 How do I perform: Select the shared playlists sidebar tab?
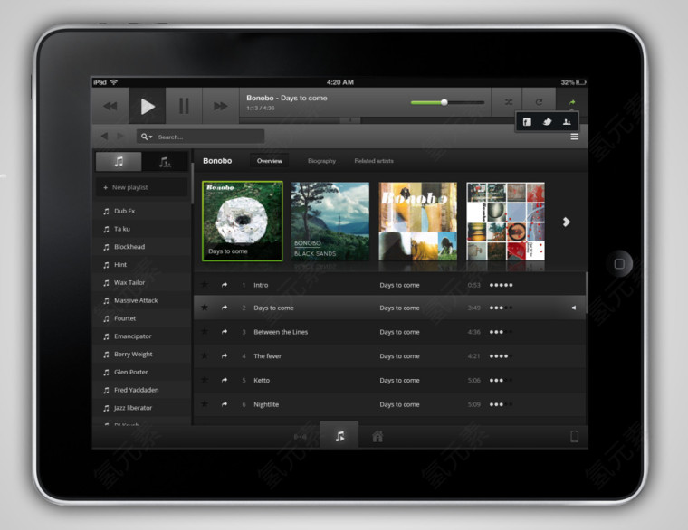[165, 162]
